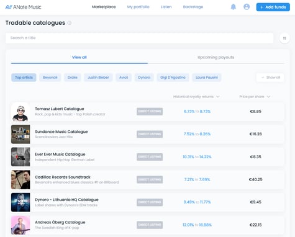Select the Laura Pausini filter chip
The width and height of the screenshot is (295, 237).
[207, 78]
